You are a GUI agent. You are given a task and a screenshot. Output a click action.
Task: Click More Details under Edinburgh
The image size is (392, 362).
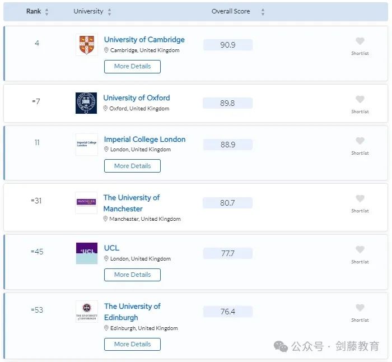point(132,344)
